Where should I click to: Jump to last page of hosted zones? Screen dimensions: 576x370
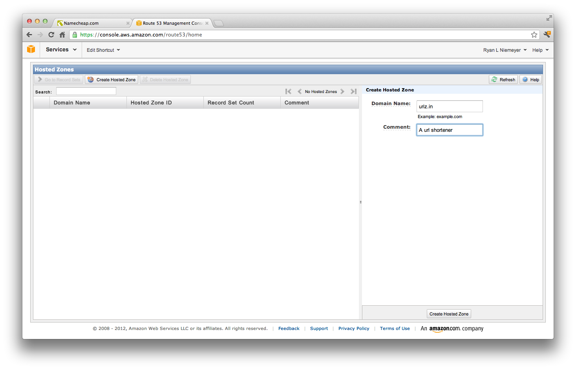click(353, 91)
